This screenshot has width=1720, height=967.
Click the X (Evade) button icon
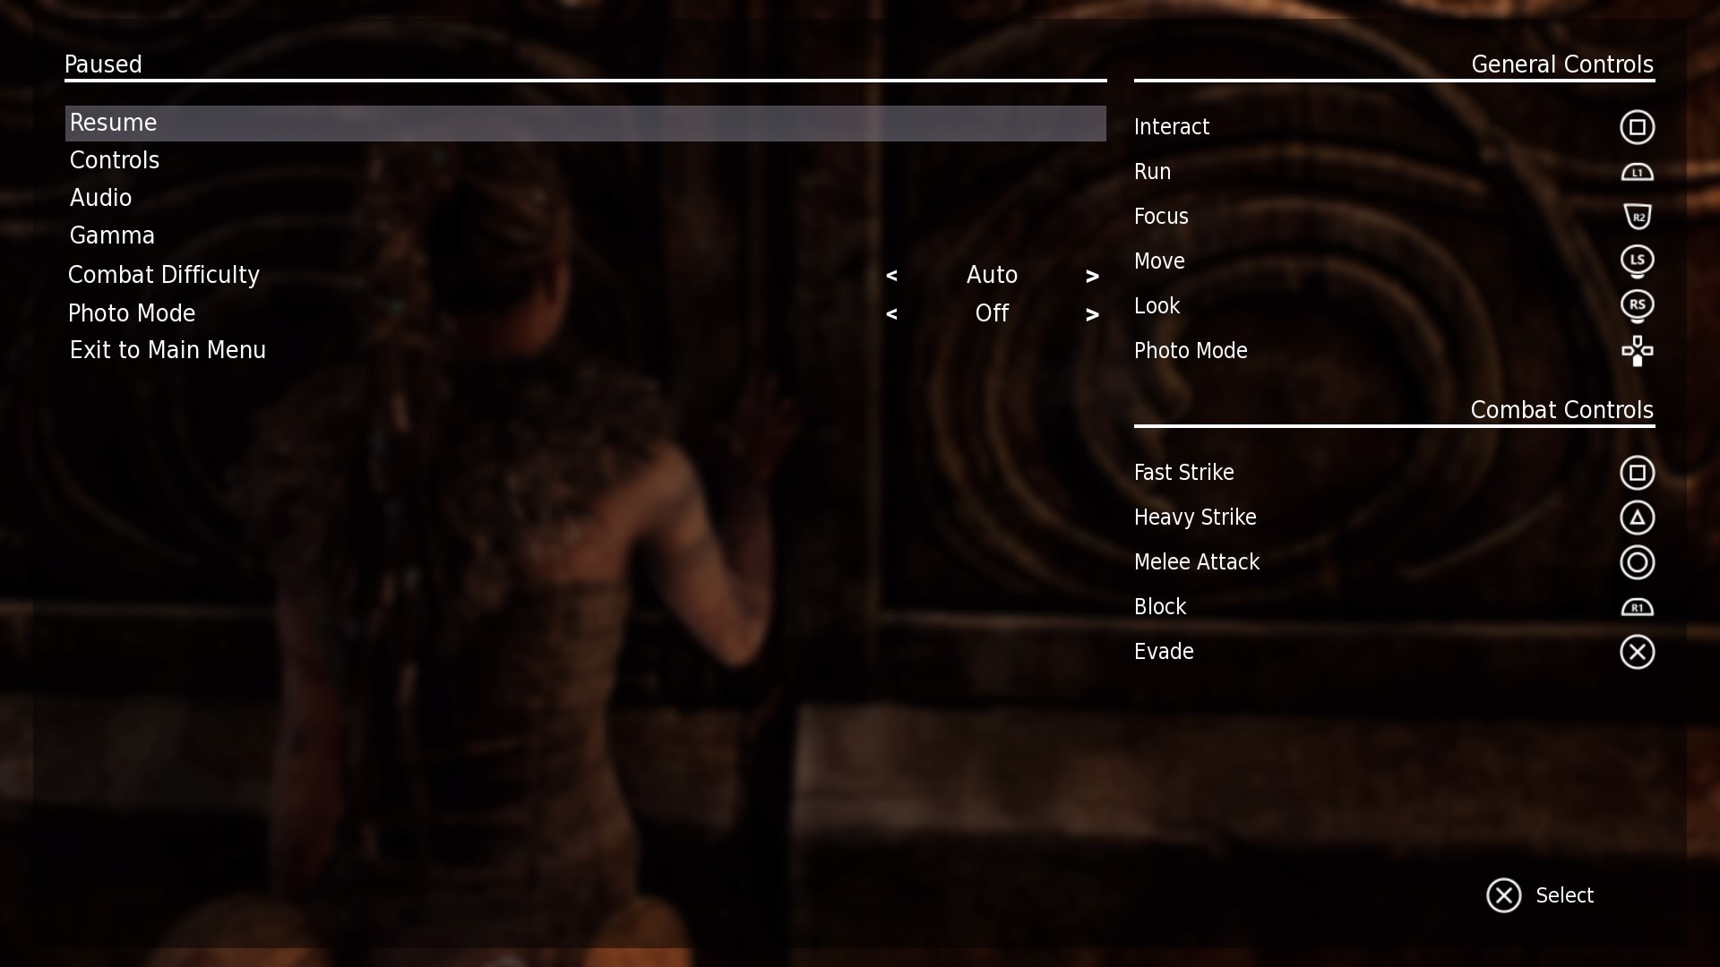coord(1638,652)
